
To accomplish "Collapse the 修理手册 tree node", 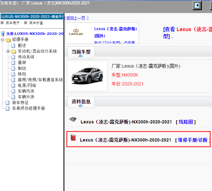I will pos(2,40).
